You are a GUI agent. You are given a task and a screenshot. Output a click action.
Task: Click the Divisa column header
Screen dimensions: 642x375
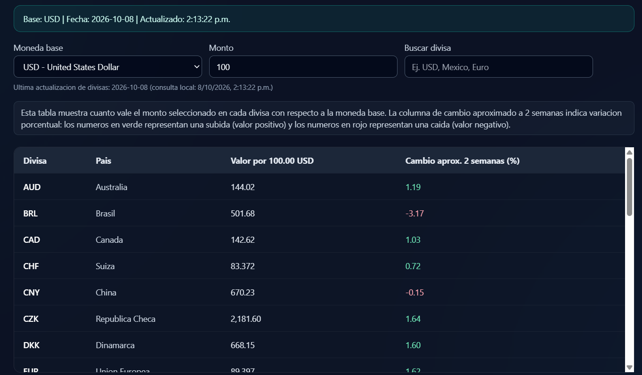coord(35,161)
